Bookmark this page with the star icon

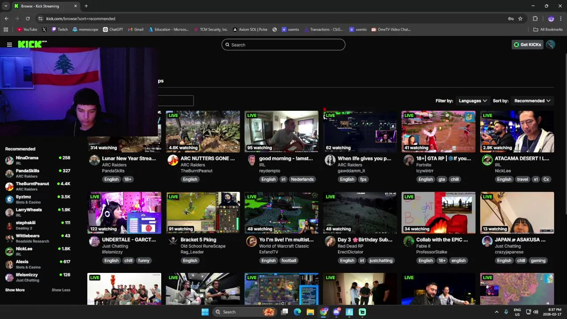(x=520, y=19)
